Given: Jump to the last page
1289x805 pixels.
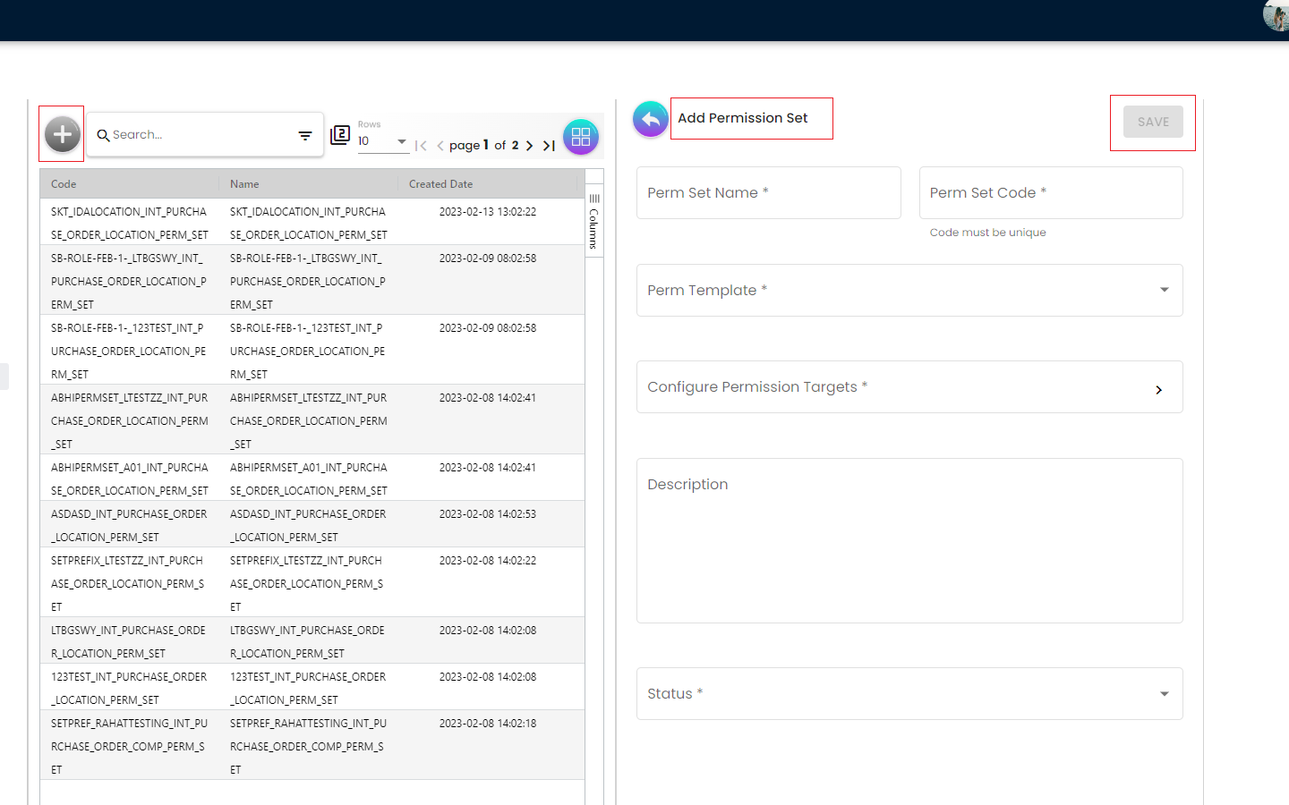Looking at the screenshot, I should click(550, 146).
